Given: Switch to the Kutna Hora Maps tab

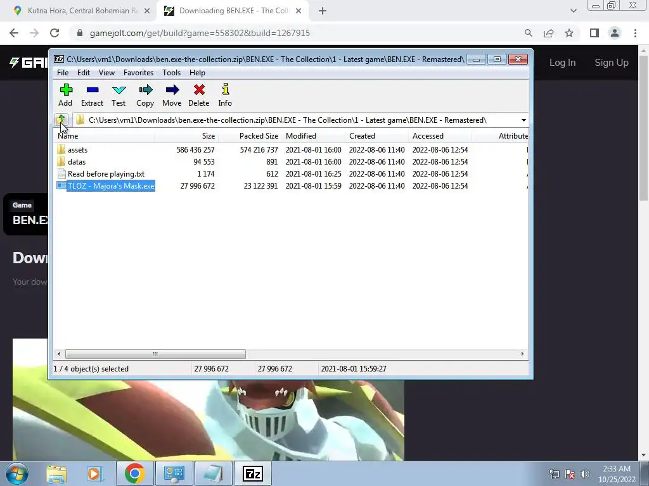Looking at the screenshot, I should pos(82,11).
